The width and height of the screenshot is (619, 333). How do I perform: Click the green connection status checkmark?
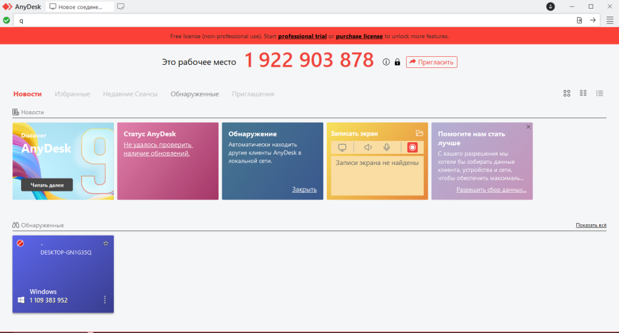(6, 20)
